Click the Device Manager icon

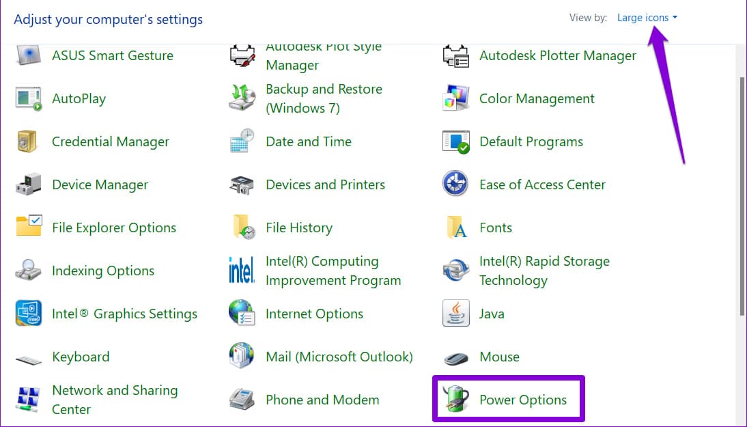click(x=29, y=185)
